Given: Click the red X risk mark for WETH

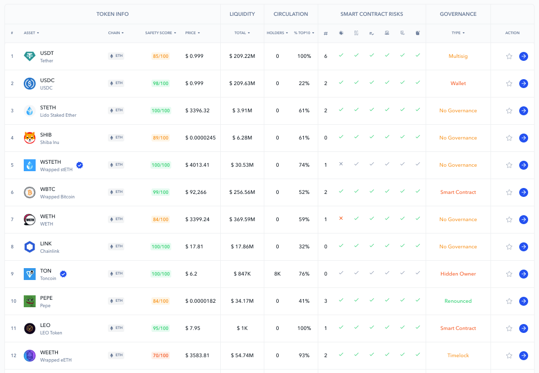Looking at the screenshot, I should [341, 219].
